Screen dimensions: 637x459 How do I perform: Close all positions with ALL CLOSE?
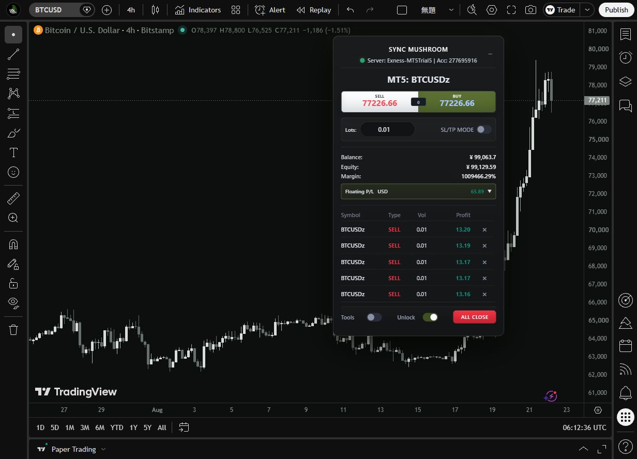474,317
